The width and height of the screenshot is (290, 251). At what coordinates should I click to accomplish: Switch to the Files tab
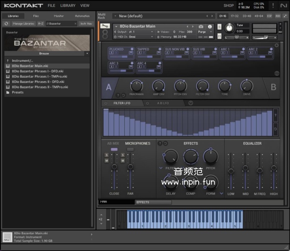coord(36,16)
